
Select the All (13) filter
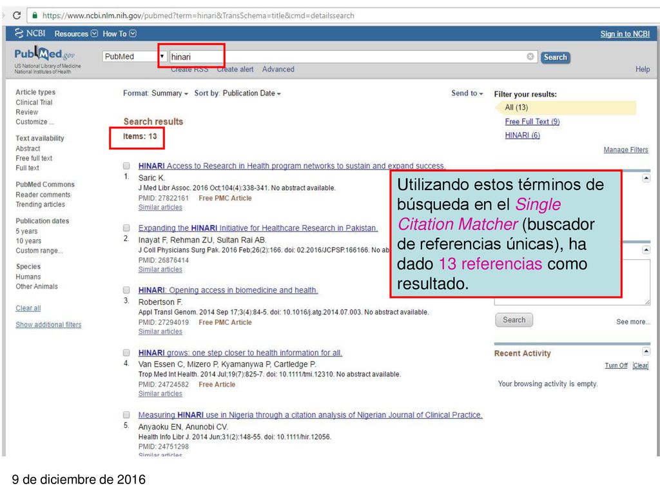point(516,108)
